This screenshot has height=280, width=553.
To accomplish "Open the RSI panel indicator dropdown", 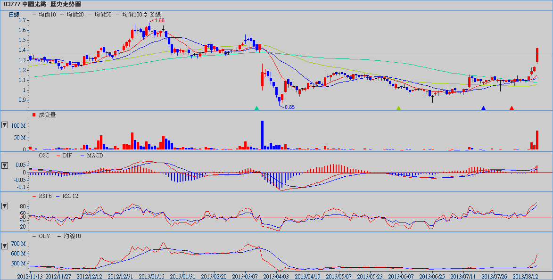I will (x=5, y=206).
